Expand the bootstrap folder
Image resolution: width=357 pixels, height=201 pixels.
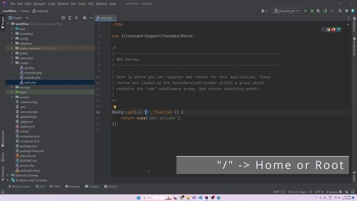point(12,33)
